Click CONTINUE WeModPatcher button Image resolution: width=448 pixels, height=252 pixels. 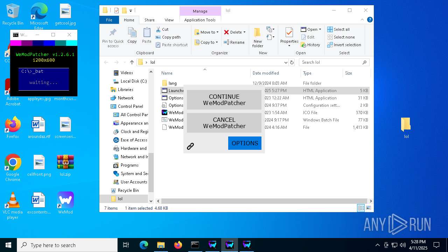[224, 100]
